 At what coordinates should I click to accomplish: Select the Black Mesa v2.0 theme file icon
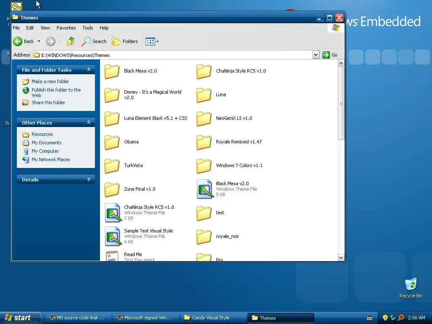(x=205, y=189)
